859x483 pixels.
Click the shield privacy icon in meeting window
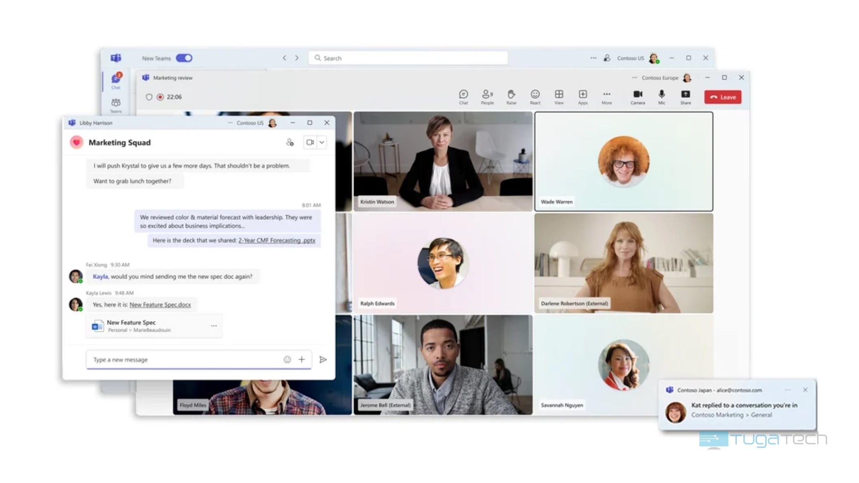[149, 97]
